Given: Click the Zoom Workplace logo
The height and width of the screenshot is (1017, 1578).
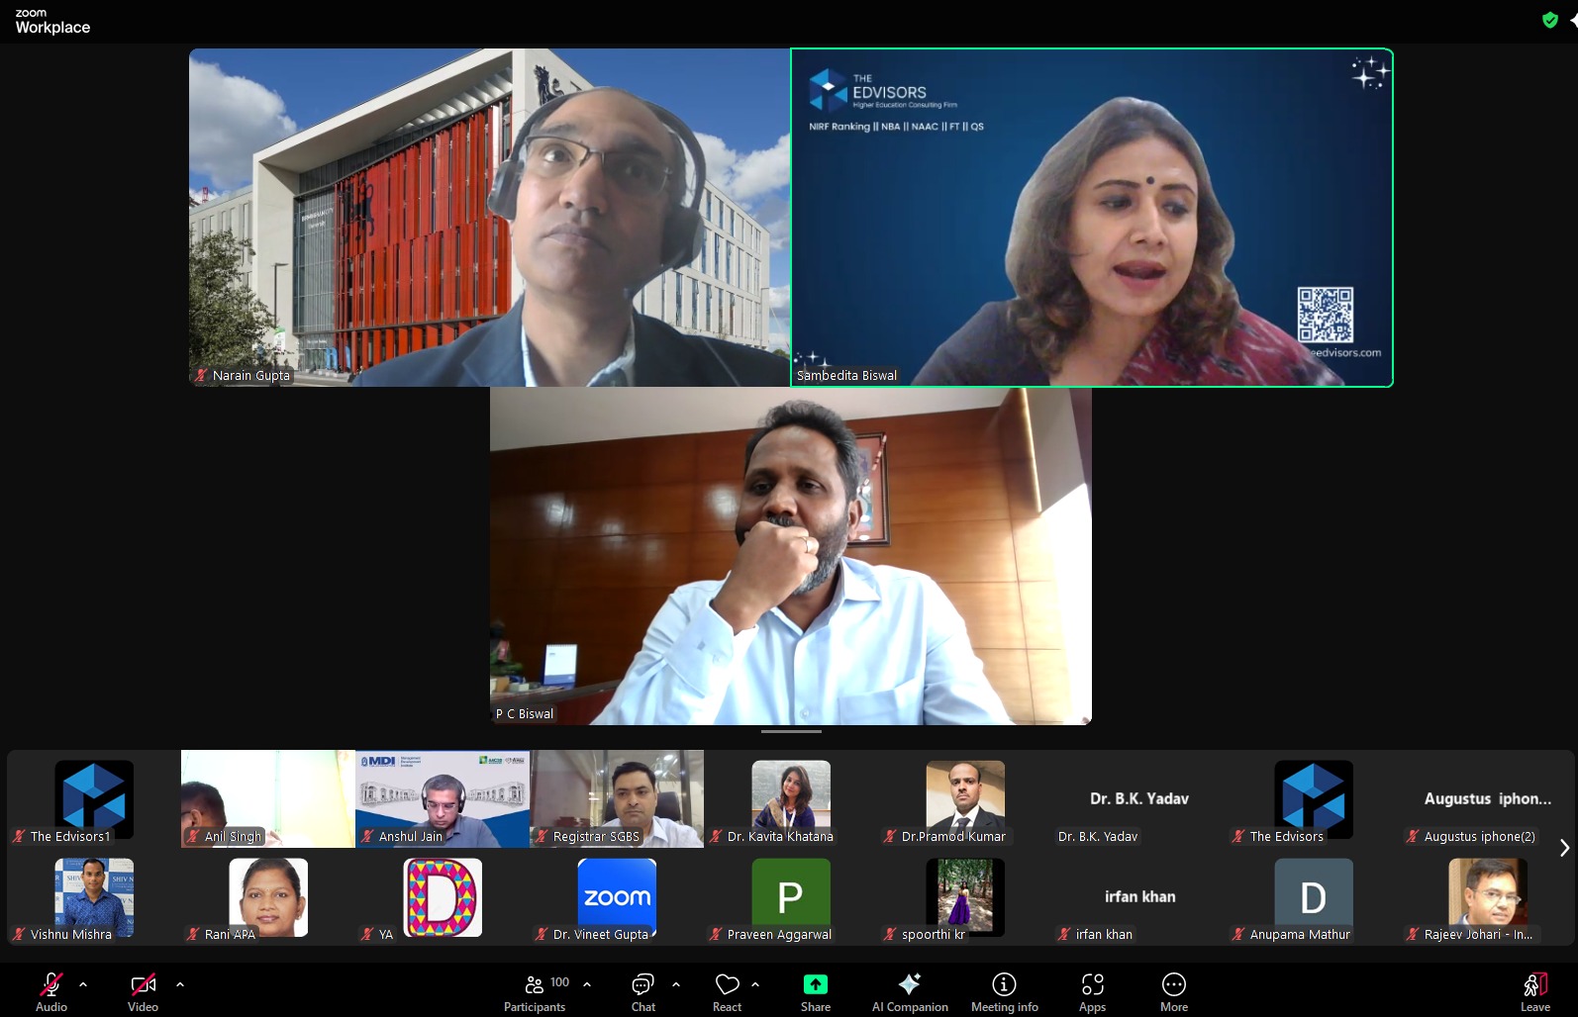Looking at the screenshot, I should tap(52, 21).
